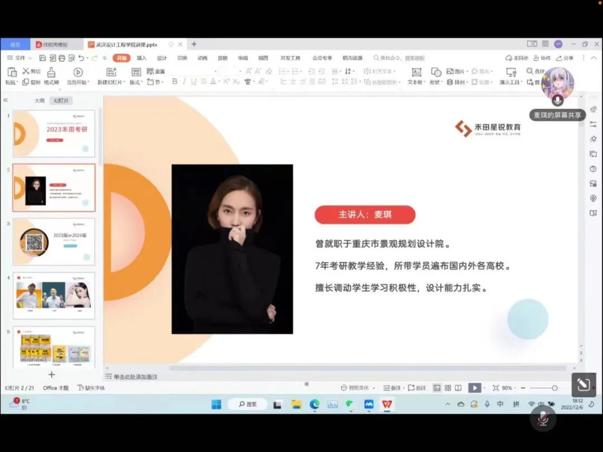The image size is (603, 452).
Task: Click the undo arrow icon
Action: pos(81,58)
